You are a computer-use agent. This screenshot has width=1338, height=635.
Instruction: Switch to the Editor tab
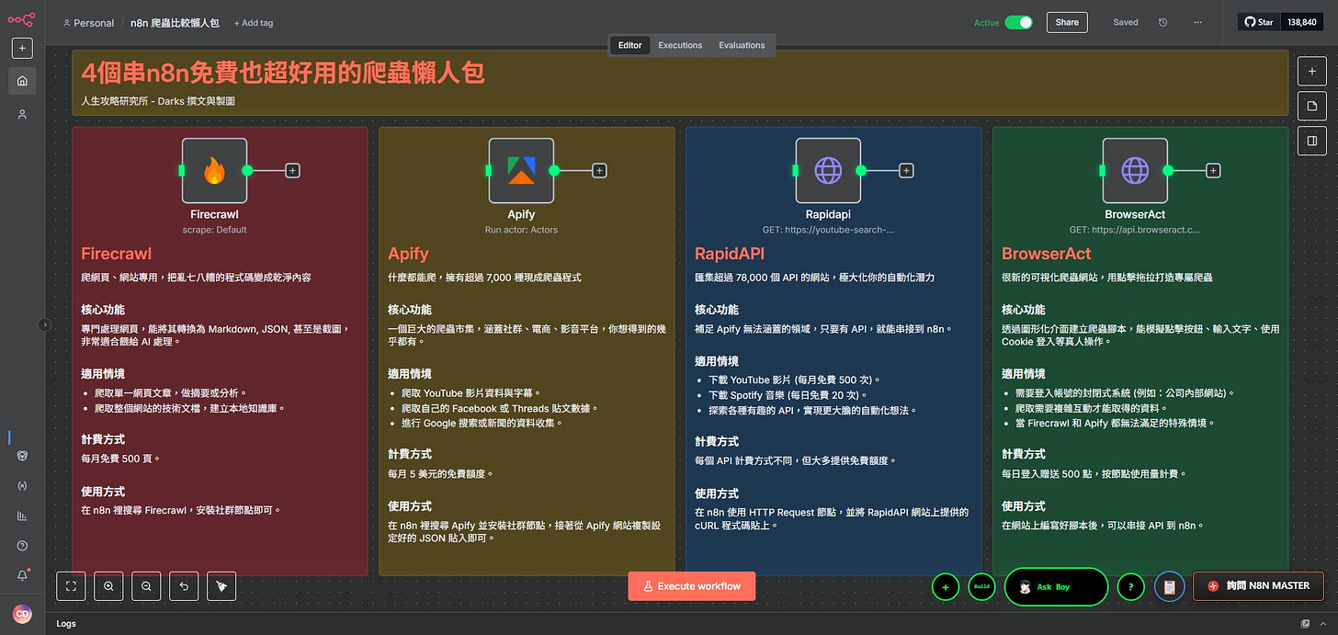(629, 45)
